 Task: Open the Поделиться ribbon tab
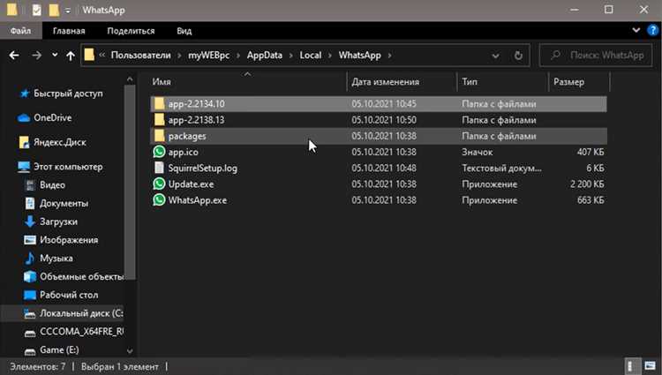131,31
